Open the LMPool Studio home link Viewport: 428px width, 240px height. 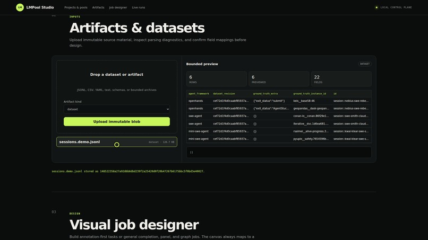click(35, 7)
